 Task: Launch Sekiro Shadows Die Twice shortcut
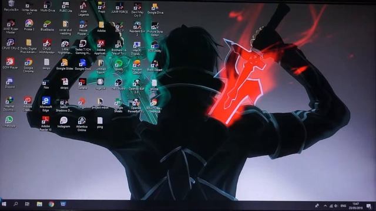[x=64, y=105]
